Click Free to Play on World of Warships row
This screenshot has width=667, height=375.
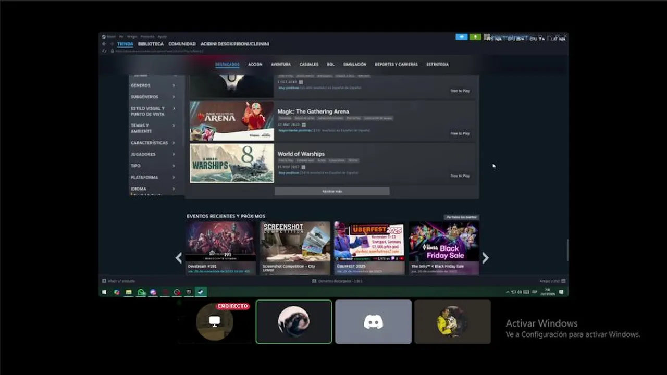point(460,176)
